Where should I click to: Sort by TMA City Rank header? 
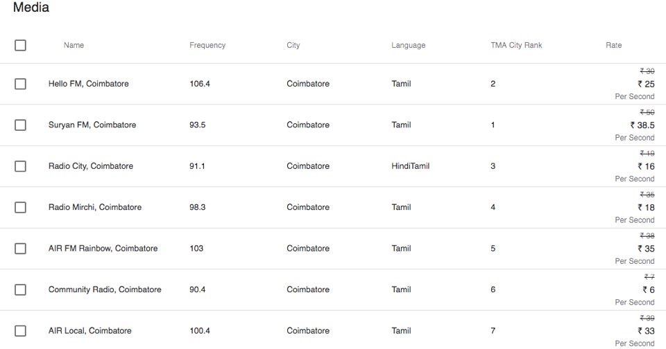click(516, 45)
